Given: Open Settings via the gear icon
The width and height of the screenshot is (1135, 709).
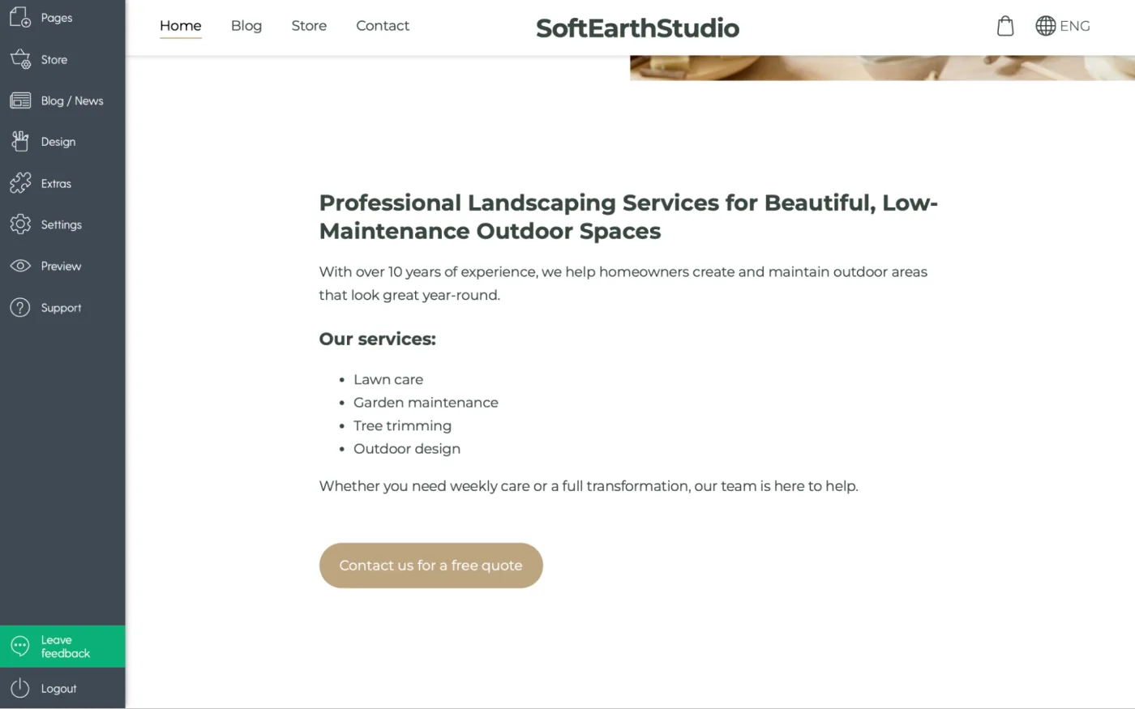Looking at the screenshot, I should 19,224.
